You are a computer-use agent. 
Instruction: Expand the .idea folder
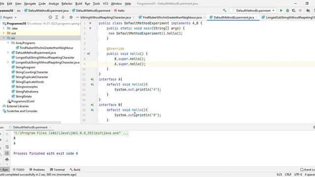(3, 29)
